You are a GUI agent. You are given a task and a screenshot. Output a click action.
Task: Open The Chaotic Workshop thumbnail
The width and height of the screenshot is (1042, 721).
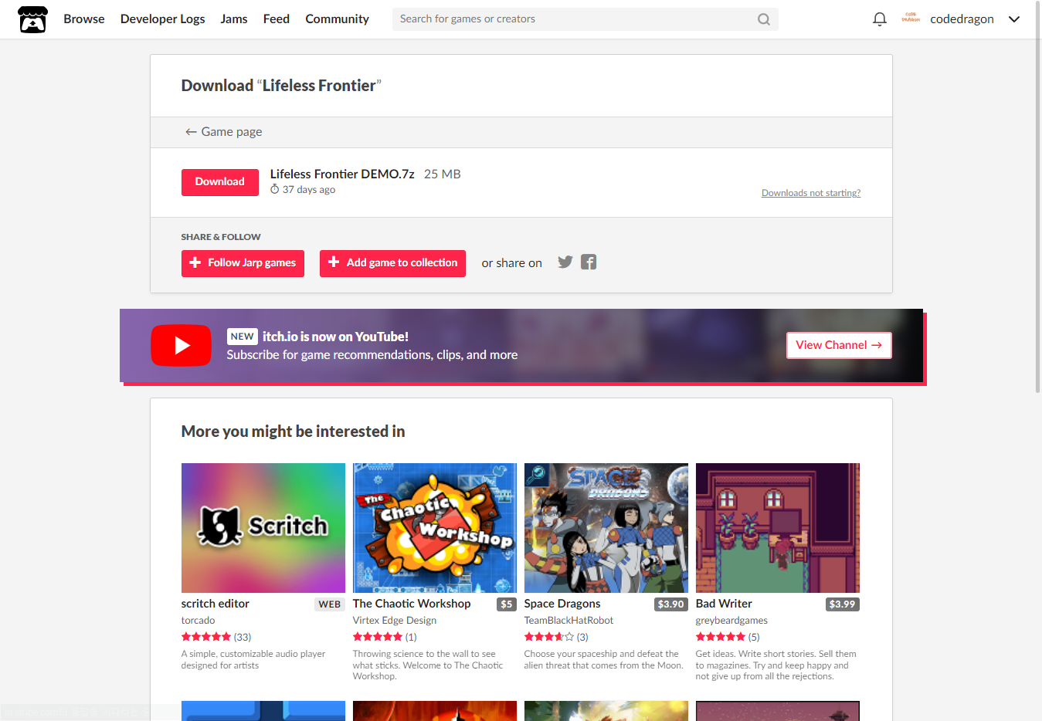pyautogui.click(x=435, y=528)
